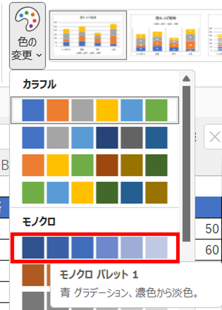Choose the second カラフル row with blue and gray

(x=95, y=138)
